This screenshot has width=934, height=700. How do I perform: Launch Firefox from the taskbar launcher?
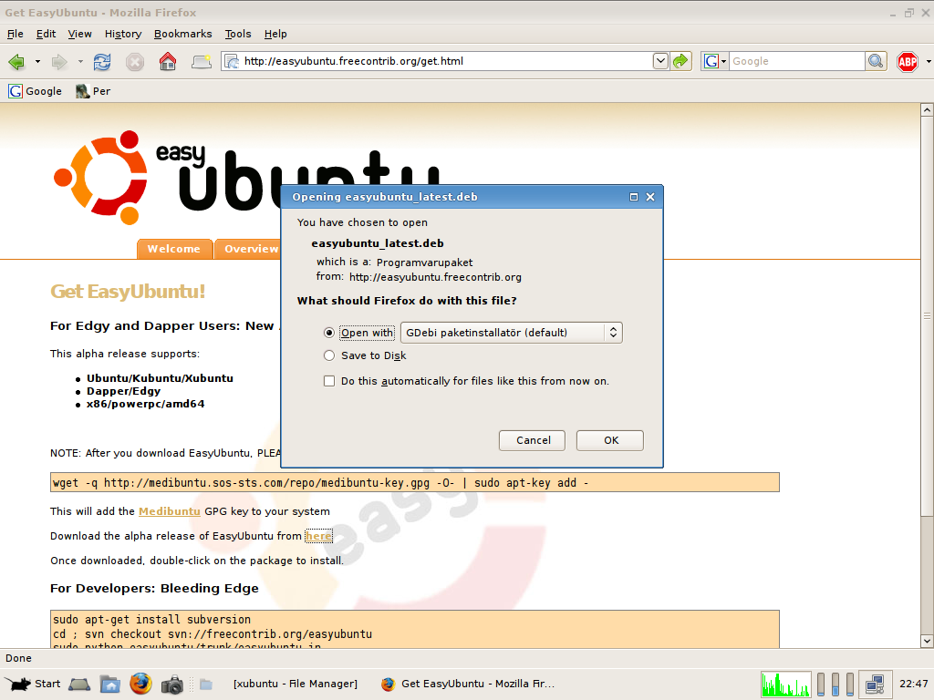(x=141, y=684)
